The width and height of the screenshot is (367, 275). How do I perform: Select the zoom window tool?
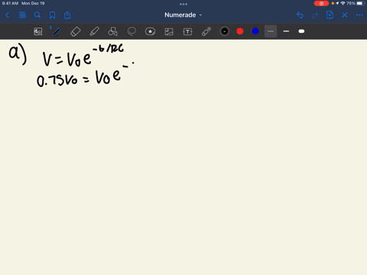[x=38, y=31]
